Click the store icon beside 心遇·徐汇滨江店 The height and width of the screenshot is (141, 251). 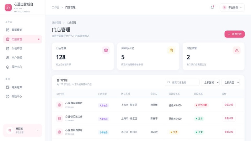(x=59, y=118)
